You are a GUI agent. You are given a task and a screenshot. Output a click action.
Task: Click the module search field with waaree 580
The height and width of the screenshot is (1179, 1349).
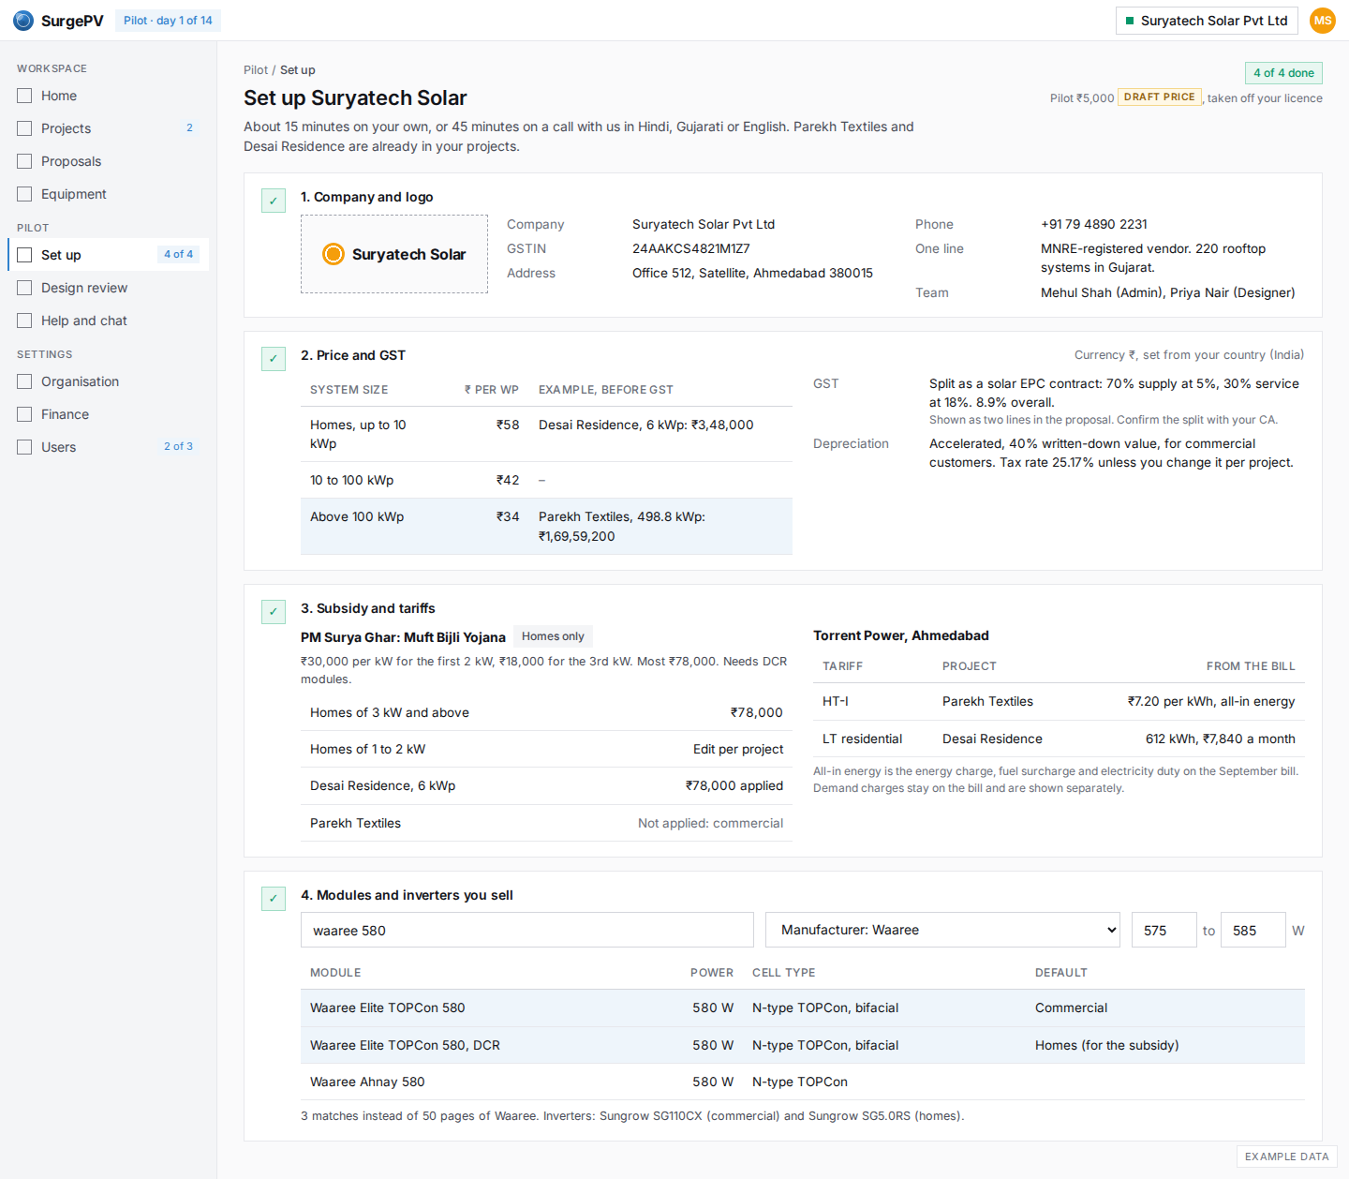(x=527, y=930)
